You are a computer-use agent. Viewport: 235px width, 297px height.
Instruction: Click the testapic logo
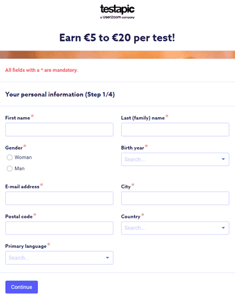pos(117,12)
